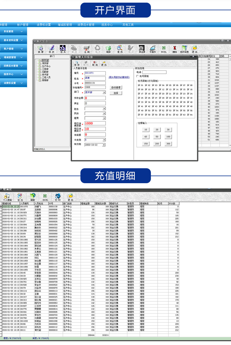Open the 其他工具 top menu

point(128,25)
